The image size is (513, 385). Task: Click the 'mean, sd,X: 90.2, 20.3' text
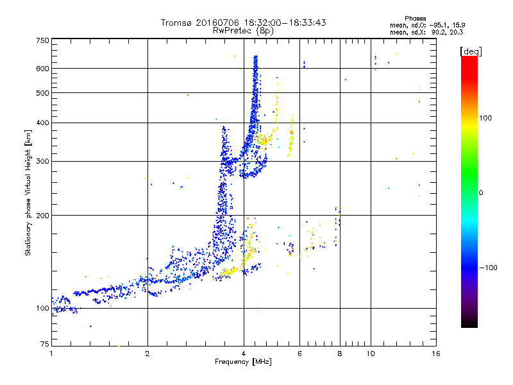coord(426,32)
